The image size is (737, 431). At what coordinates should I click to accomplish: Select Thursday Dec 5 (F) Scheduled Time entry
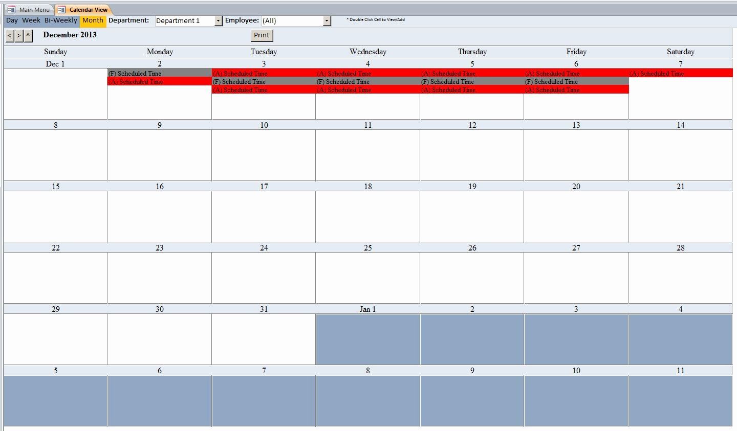tap(472, 81)
